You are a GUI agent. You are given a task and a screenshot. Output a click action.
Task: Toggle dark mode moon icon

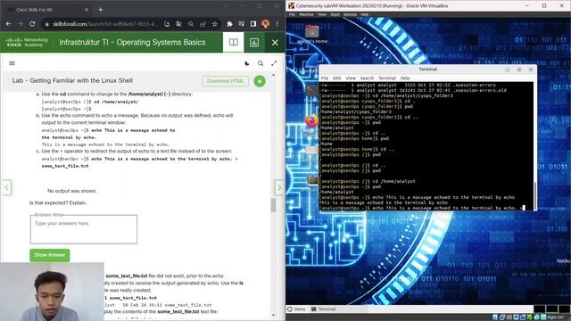pyautogui.click(x=247, y=63)
